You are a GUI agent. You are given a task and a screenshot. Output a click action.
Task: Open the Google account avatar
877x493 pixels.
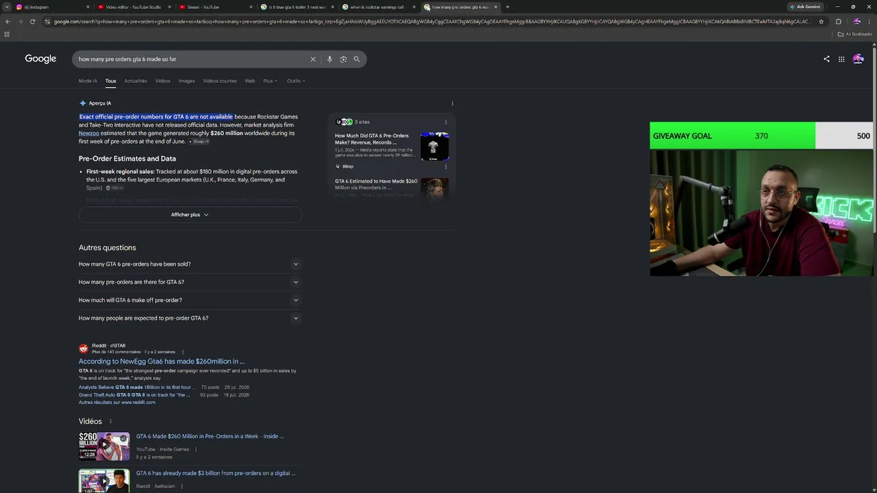[x=858, y=59]
